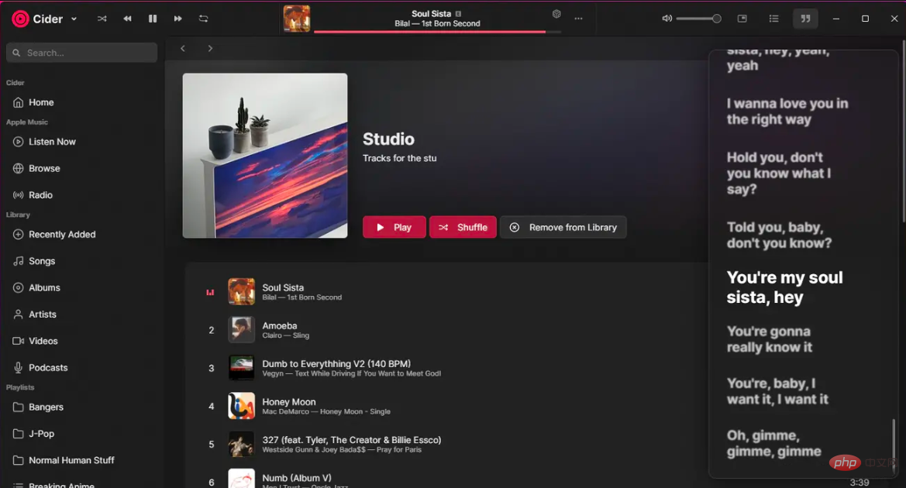Toggle shuffle in the top playback bar

tap(102, 19)
